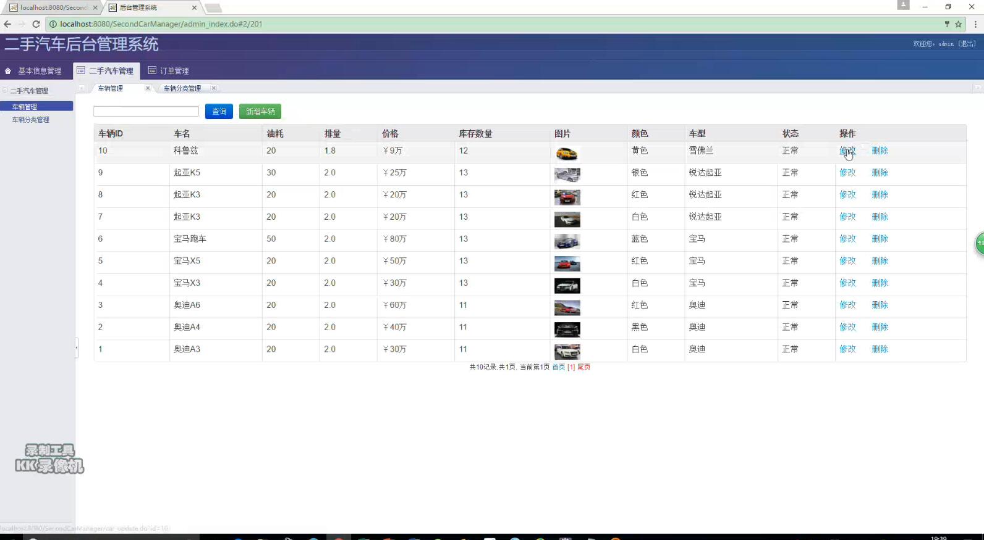The width and height of the screenshot is (984, 540).
Task: Click page number [1] in pagination
Action: point(571,367)
